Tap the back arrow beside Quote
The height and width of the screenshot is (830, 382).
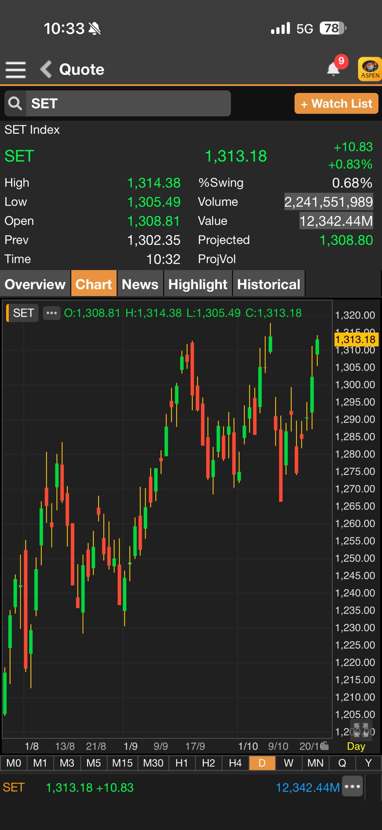point(46,70)
